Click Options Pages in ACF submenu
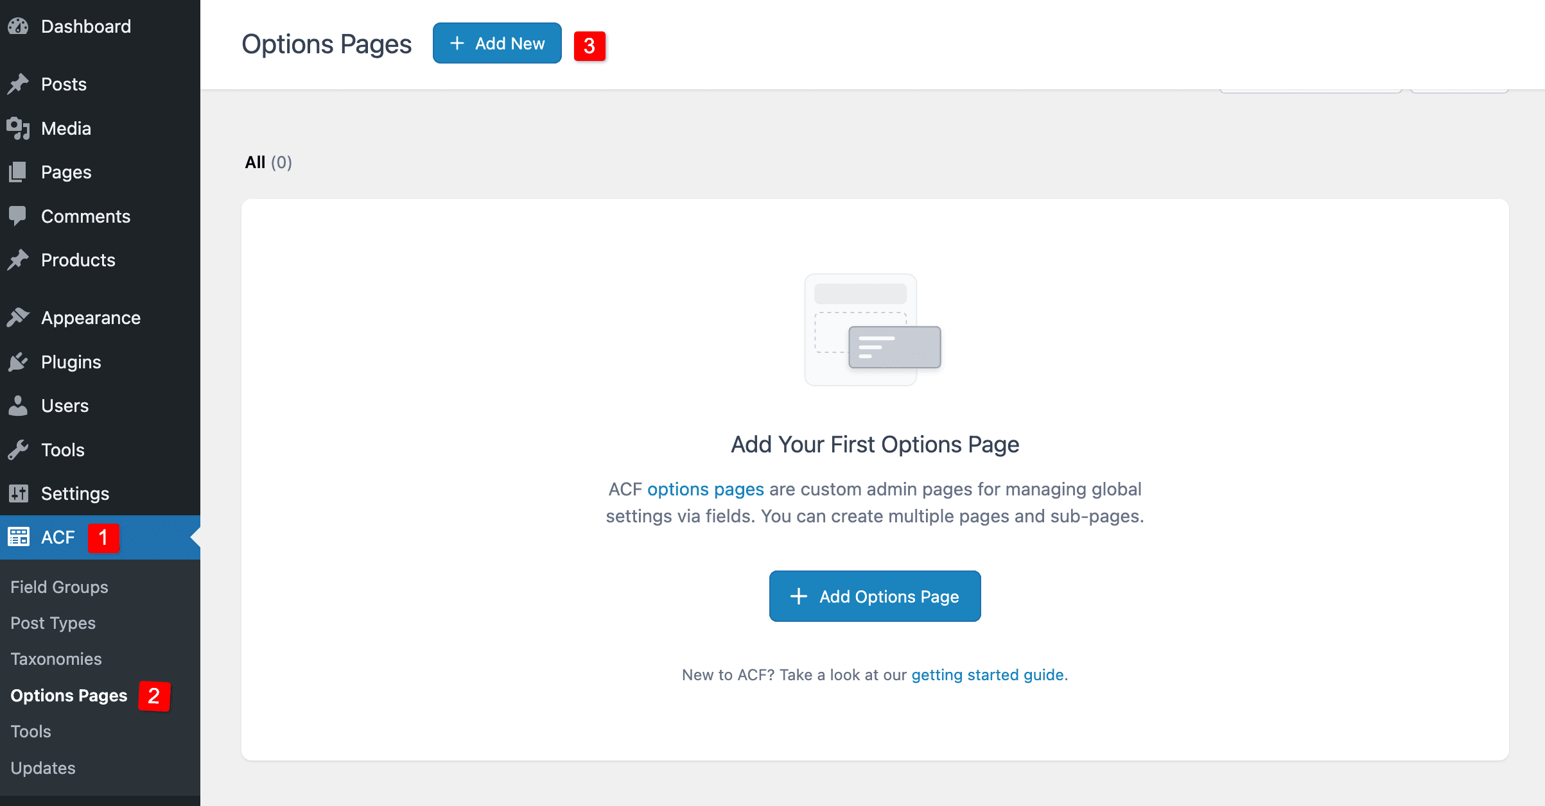Screen dimensions: 1545x806 69,696
